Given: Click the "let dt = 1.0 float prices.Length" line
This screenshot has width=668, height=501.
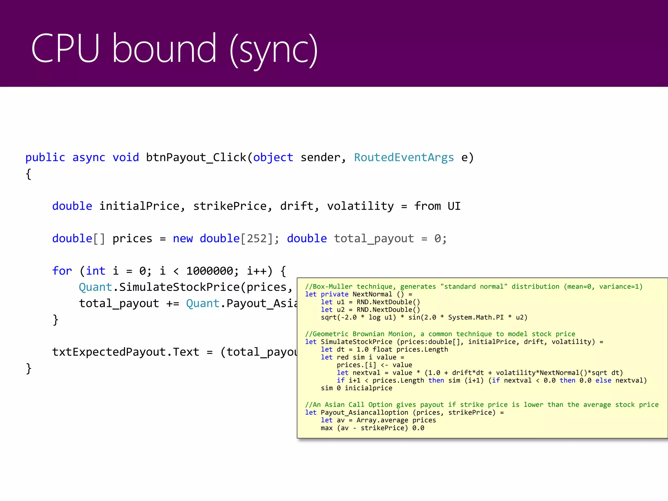Looking at the screenshot, I should point(384,349).
